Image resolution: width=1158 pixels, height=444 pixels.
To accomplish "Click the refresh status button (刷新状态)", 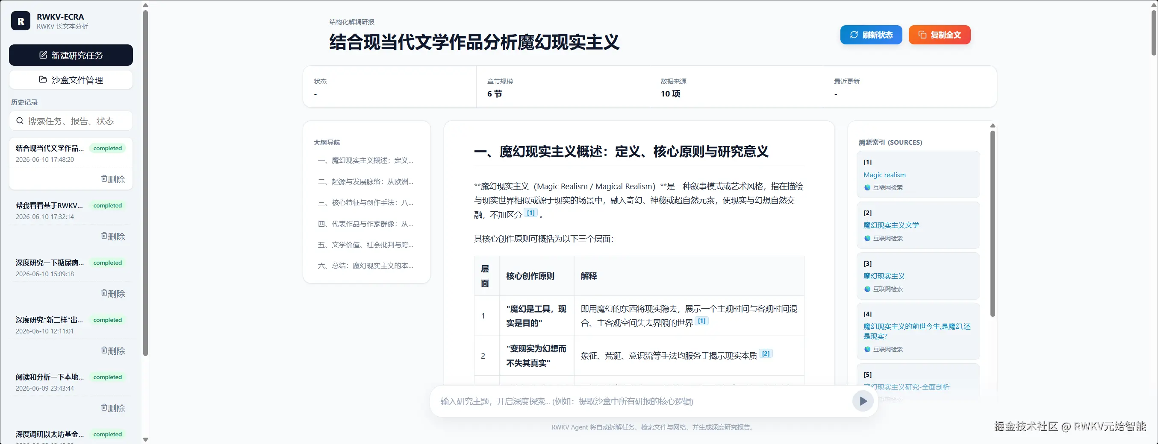I will (x=871, y=35).
